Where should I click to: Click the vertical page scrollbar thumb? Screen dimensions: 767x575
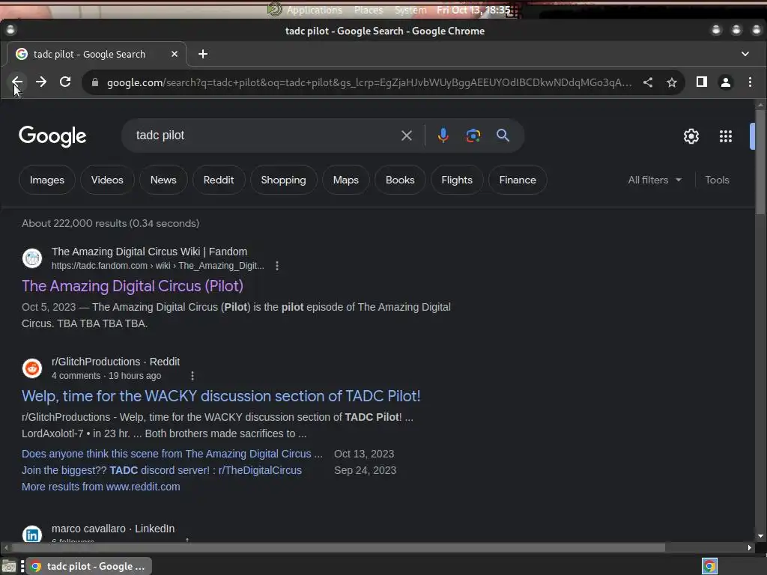pos(760,162)
